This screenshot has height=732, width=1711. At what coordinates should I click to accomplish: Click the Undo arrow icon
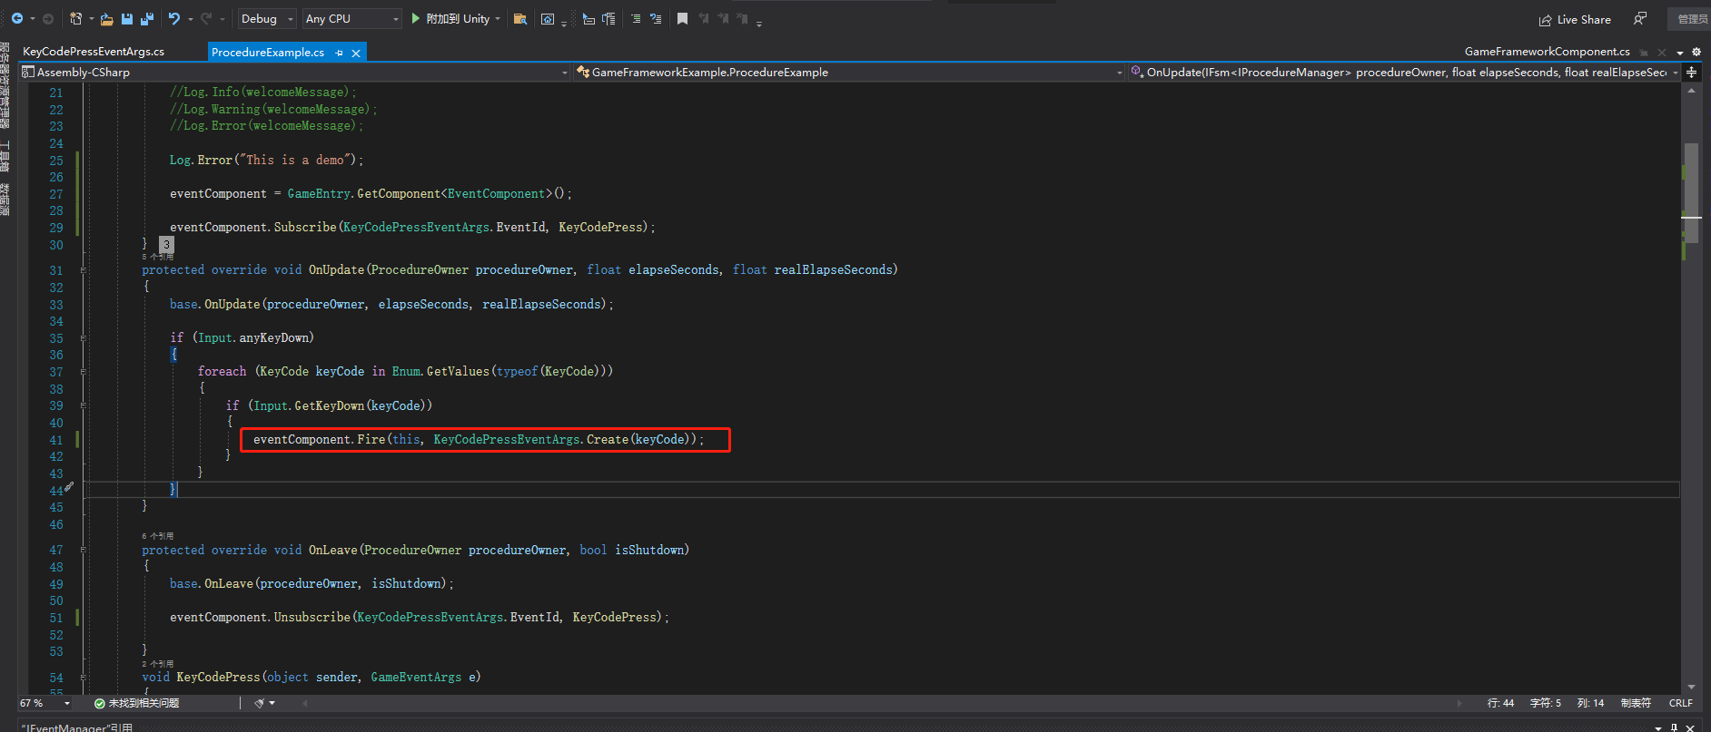pos(173,18)
